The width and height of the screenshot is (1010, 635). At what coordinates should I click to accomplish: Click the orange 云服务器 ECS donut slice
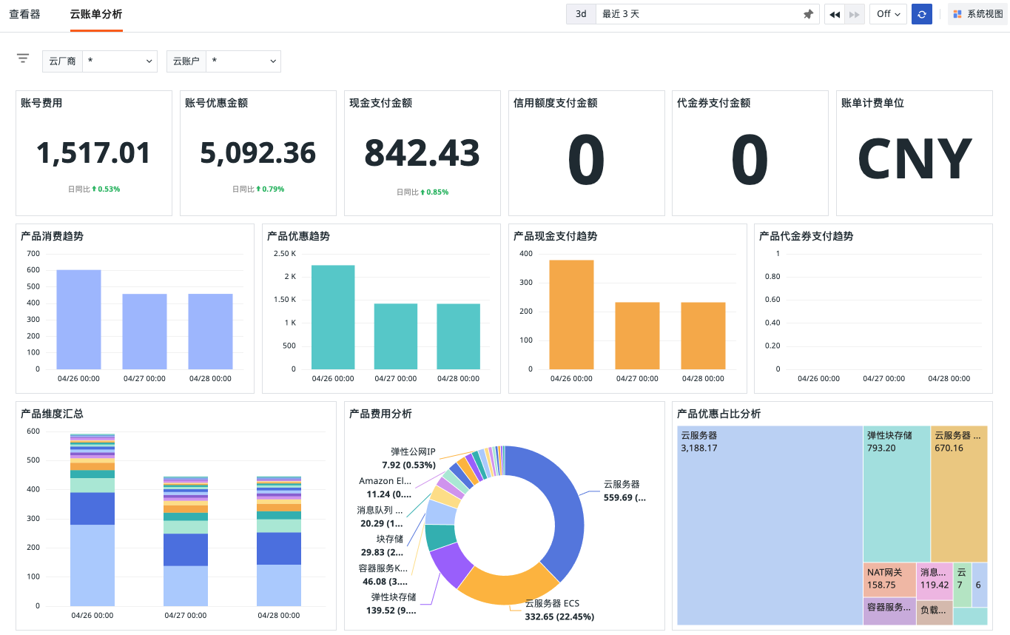(508, 590)
